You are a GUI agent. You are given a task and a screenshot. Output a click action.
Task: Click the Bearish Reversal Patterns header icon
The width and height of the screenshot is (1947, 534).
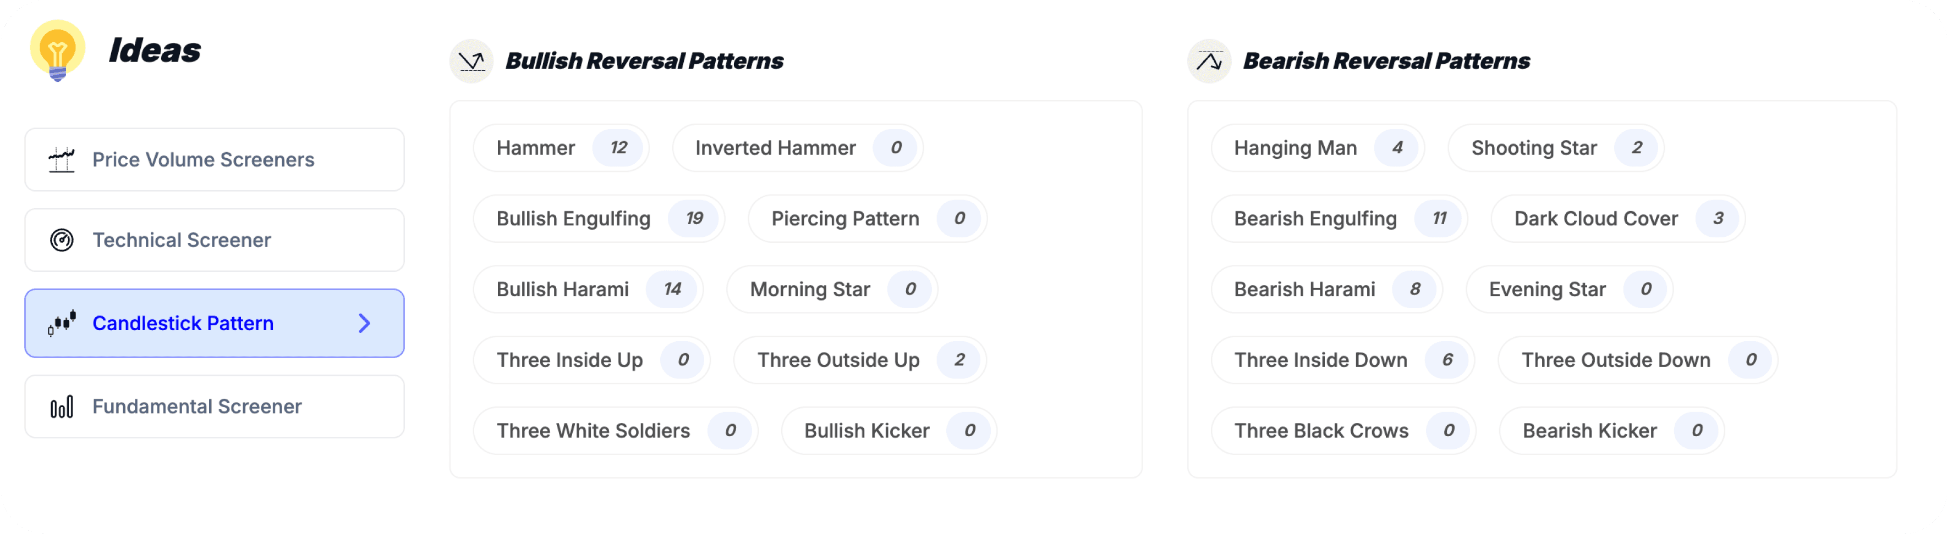point(1209,61)
